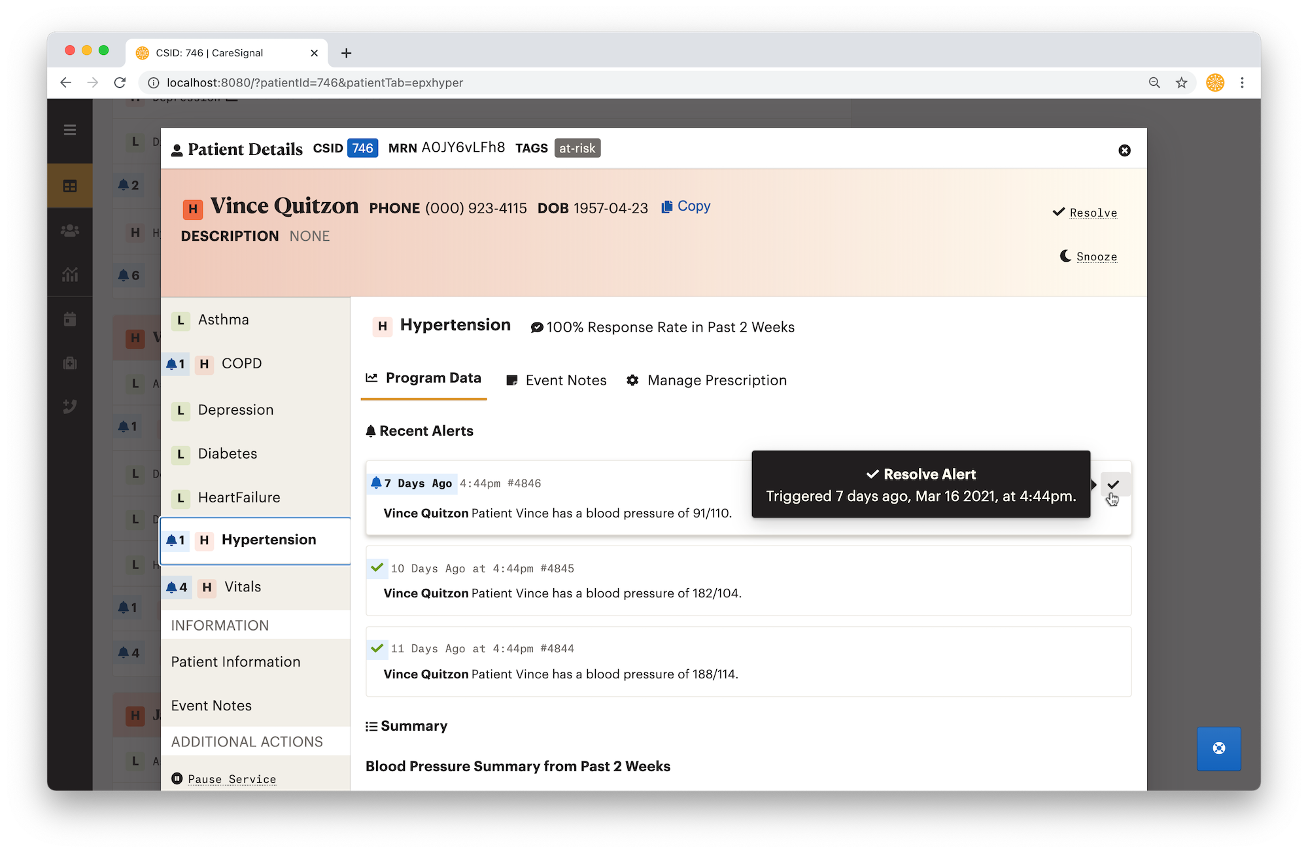Open the blue help lifebuoy button
Screen dimensions: 1308x853
click(x=1218, y=748)
